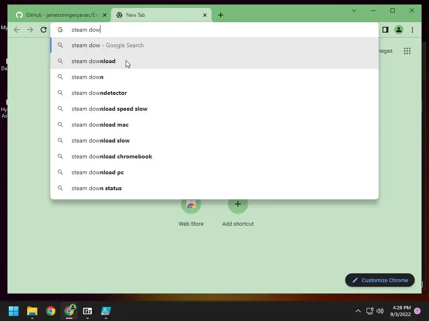Reload the current page
The width and height of the screenshot is (429, 321).
[44, 30]
